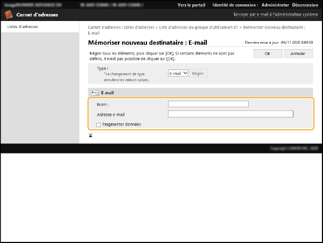
Task: Log out using Déconnexion
Action: [305, 5]
